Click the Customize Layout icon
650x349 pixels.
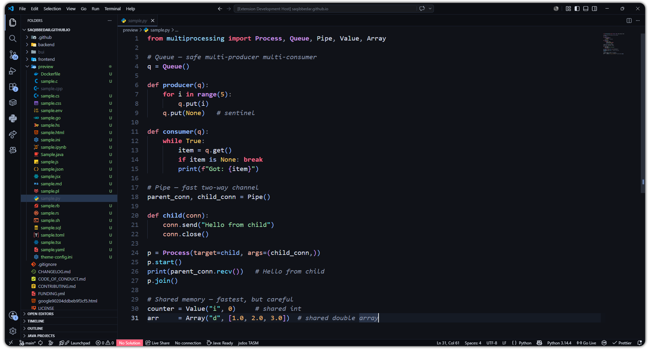(x=568, y=9)
